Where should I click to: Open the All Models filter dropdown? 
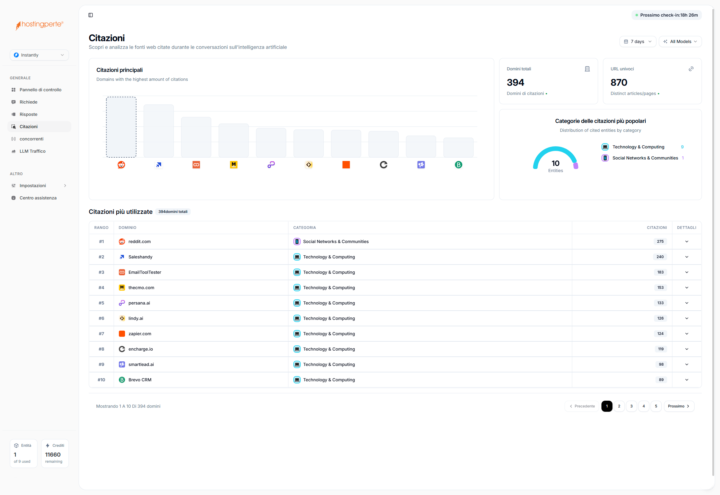pos(680,41)
